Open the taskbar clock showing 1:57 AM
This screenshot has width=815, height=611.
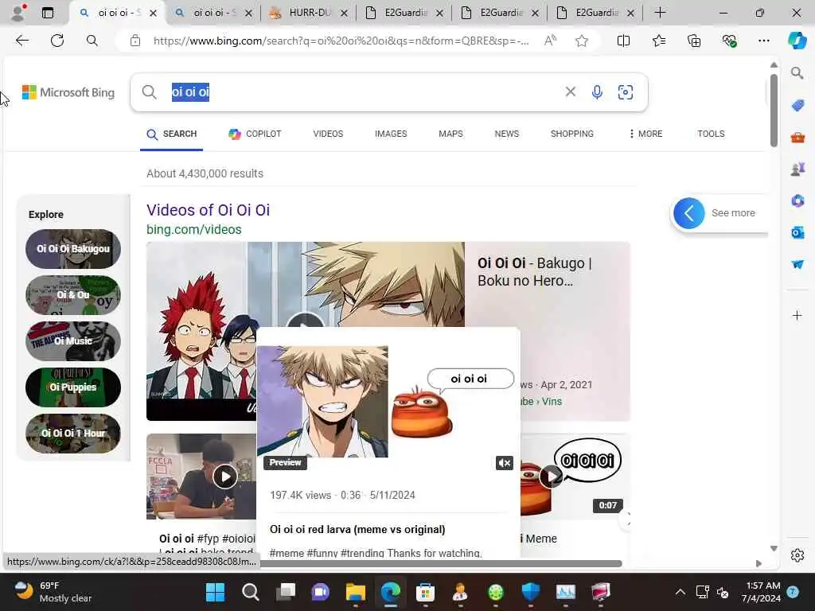[762, 592]
